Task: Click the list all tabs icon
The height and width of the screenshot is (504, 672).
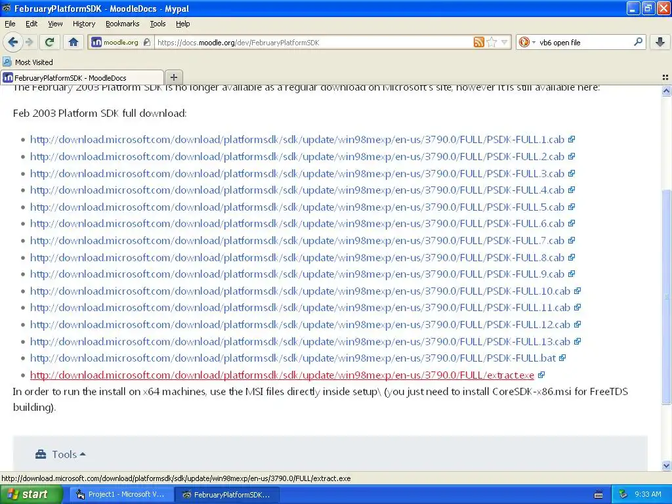Action: (665, 77)
